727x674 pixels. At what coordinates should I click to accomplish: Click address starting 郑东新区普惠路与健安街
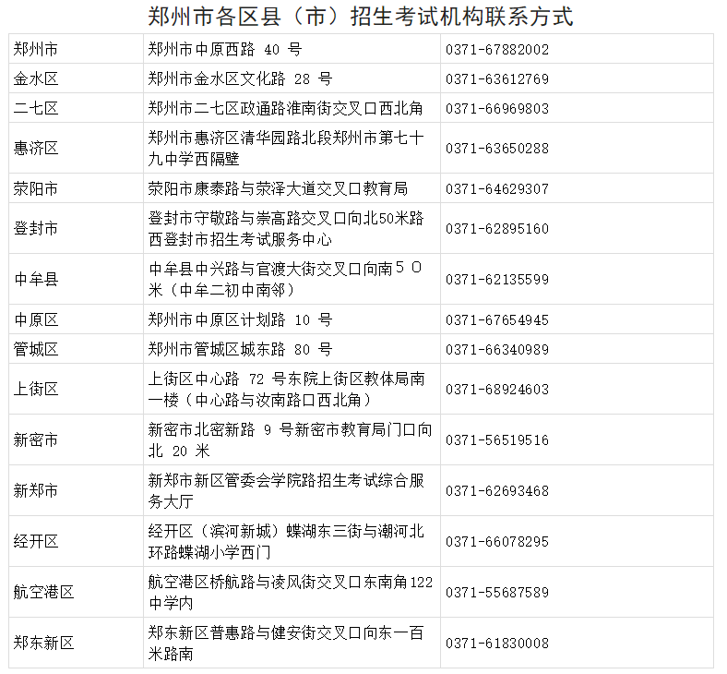click(286, 644)
